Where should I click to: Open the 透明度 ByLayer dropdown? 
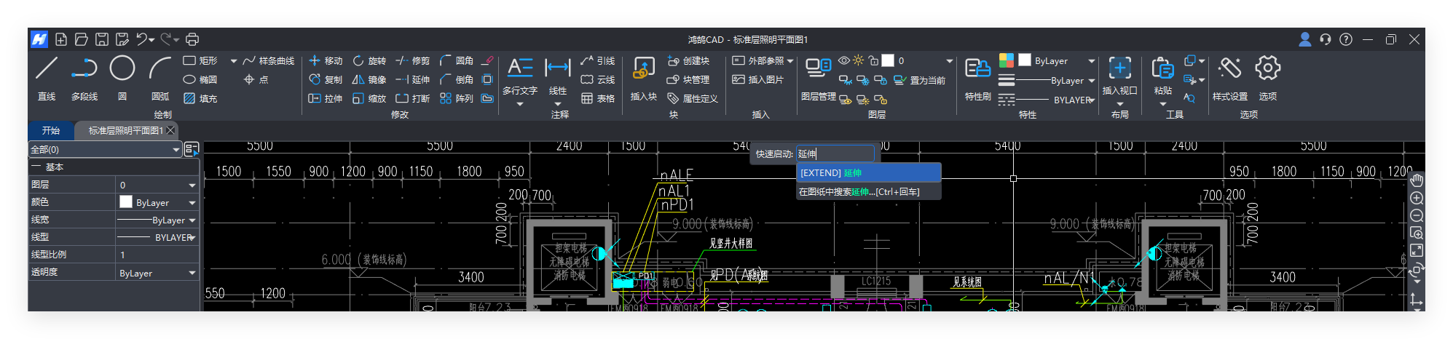[192, 274]
